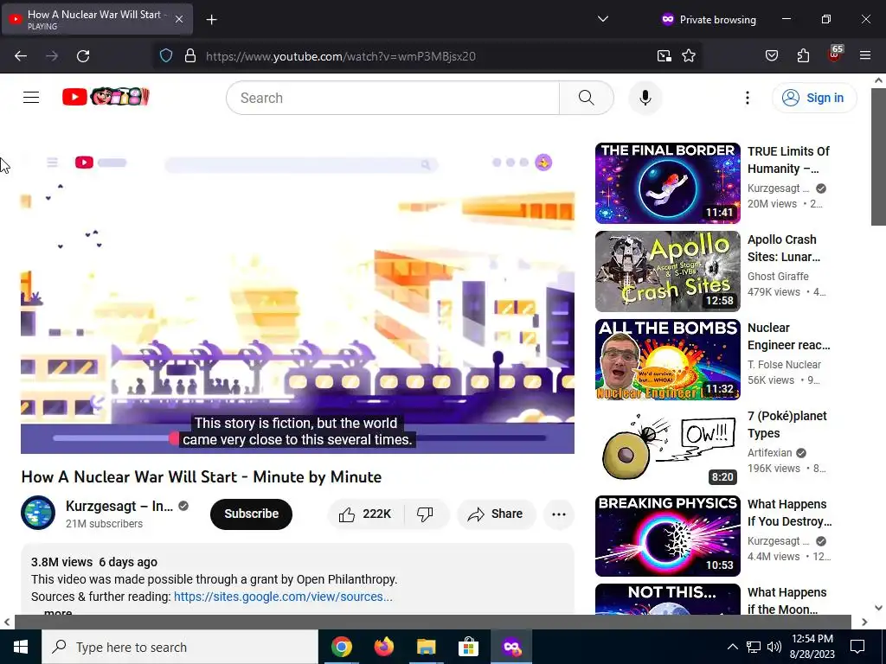Image resolution: width=886 pixels, height=664 pixels.
Task: Open uBlock extension with 65 badge
Action: [835, 54]
